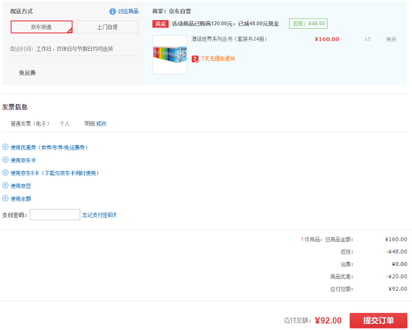Click the blue info icon beside 对应商品
412x330 pixels.
tap(113, 11)
